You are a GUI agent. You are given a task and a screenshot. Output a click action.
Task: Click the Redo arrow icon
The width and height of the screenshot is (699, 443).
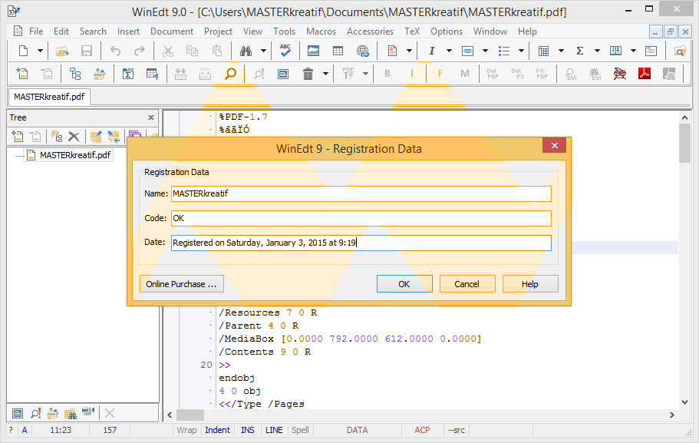(140, 51)
